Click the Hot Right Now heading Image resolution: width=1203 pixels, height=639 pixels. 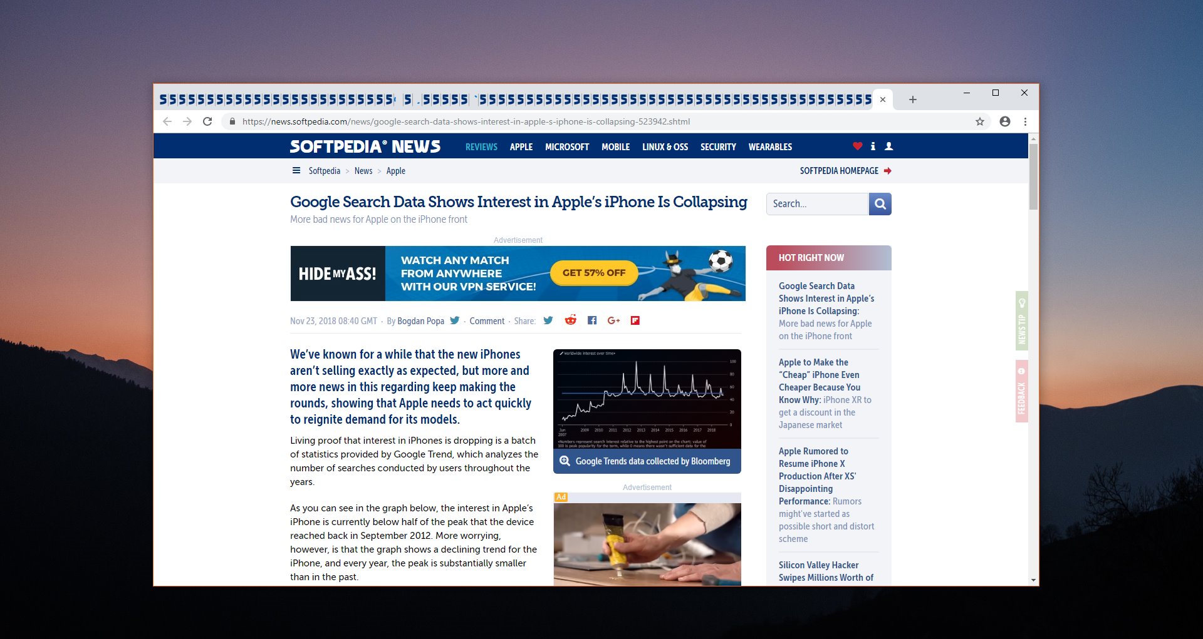click(811, 258)
